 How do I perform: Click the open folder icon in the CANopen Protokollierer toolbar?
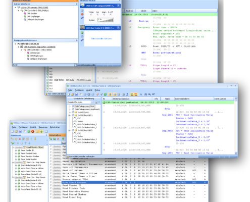[16, 131]
